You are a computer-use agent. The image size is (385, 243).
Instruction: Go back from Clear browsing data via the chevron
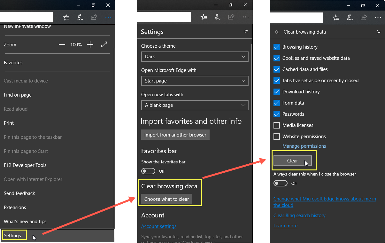click(x=276, y=32)
